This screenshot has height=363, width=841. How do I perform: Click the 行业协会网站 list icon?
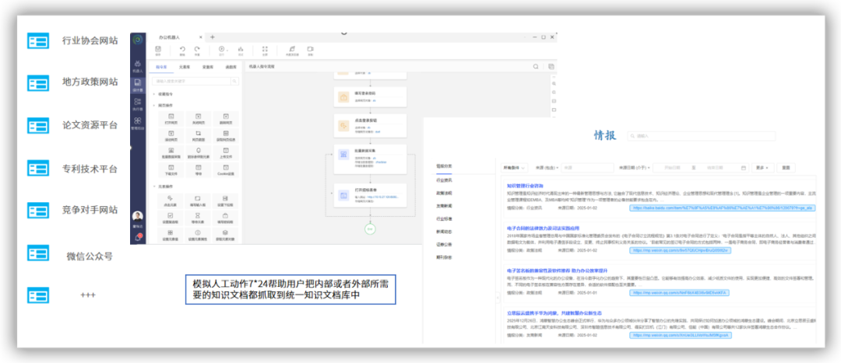[x=38, y=40]
